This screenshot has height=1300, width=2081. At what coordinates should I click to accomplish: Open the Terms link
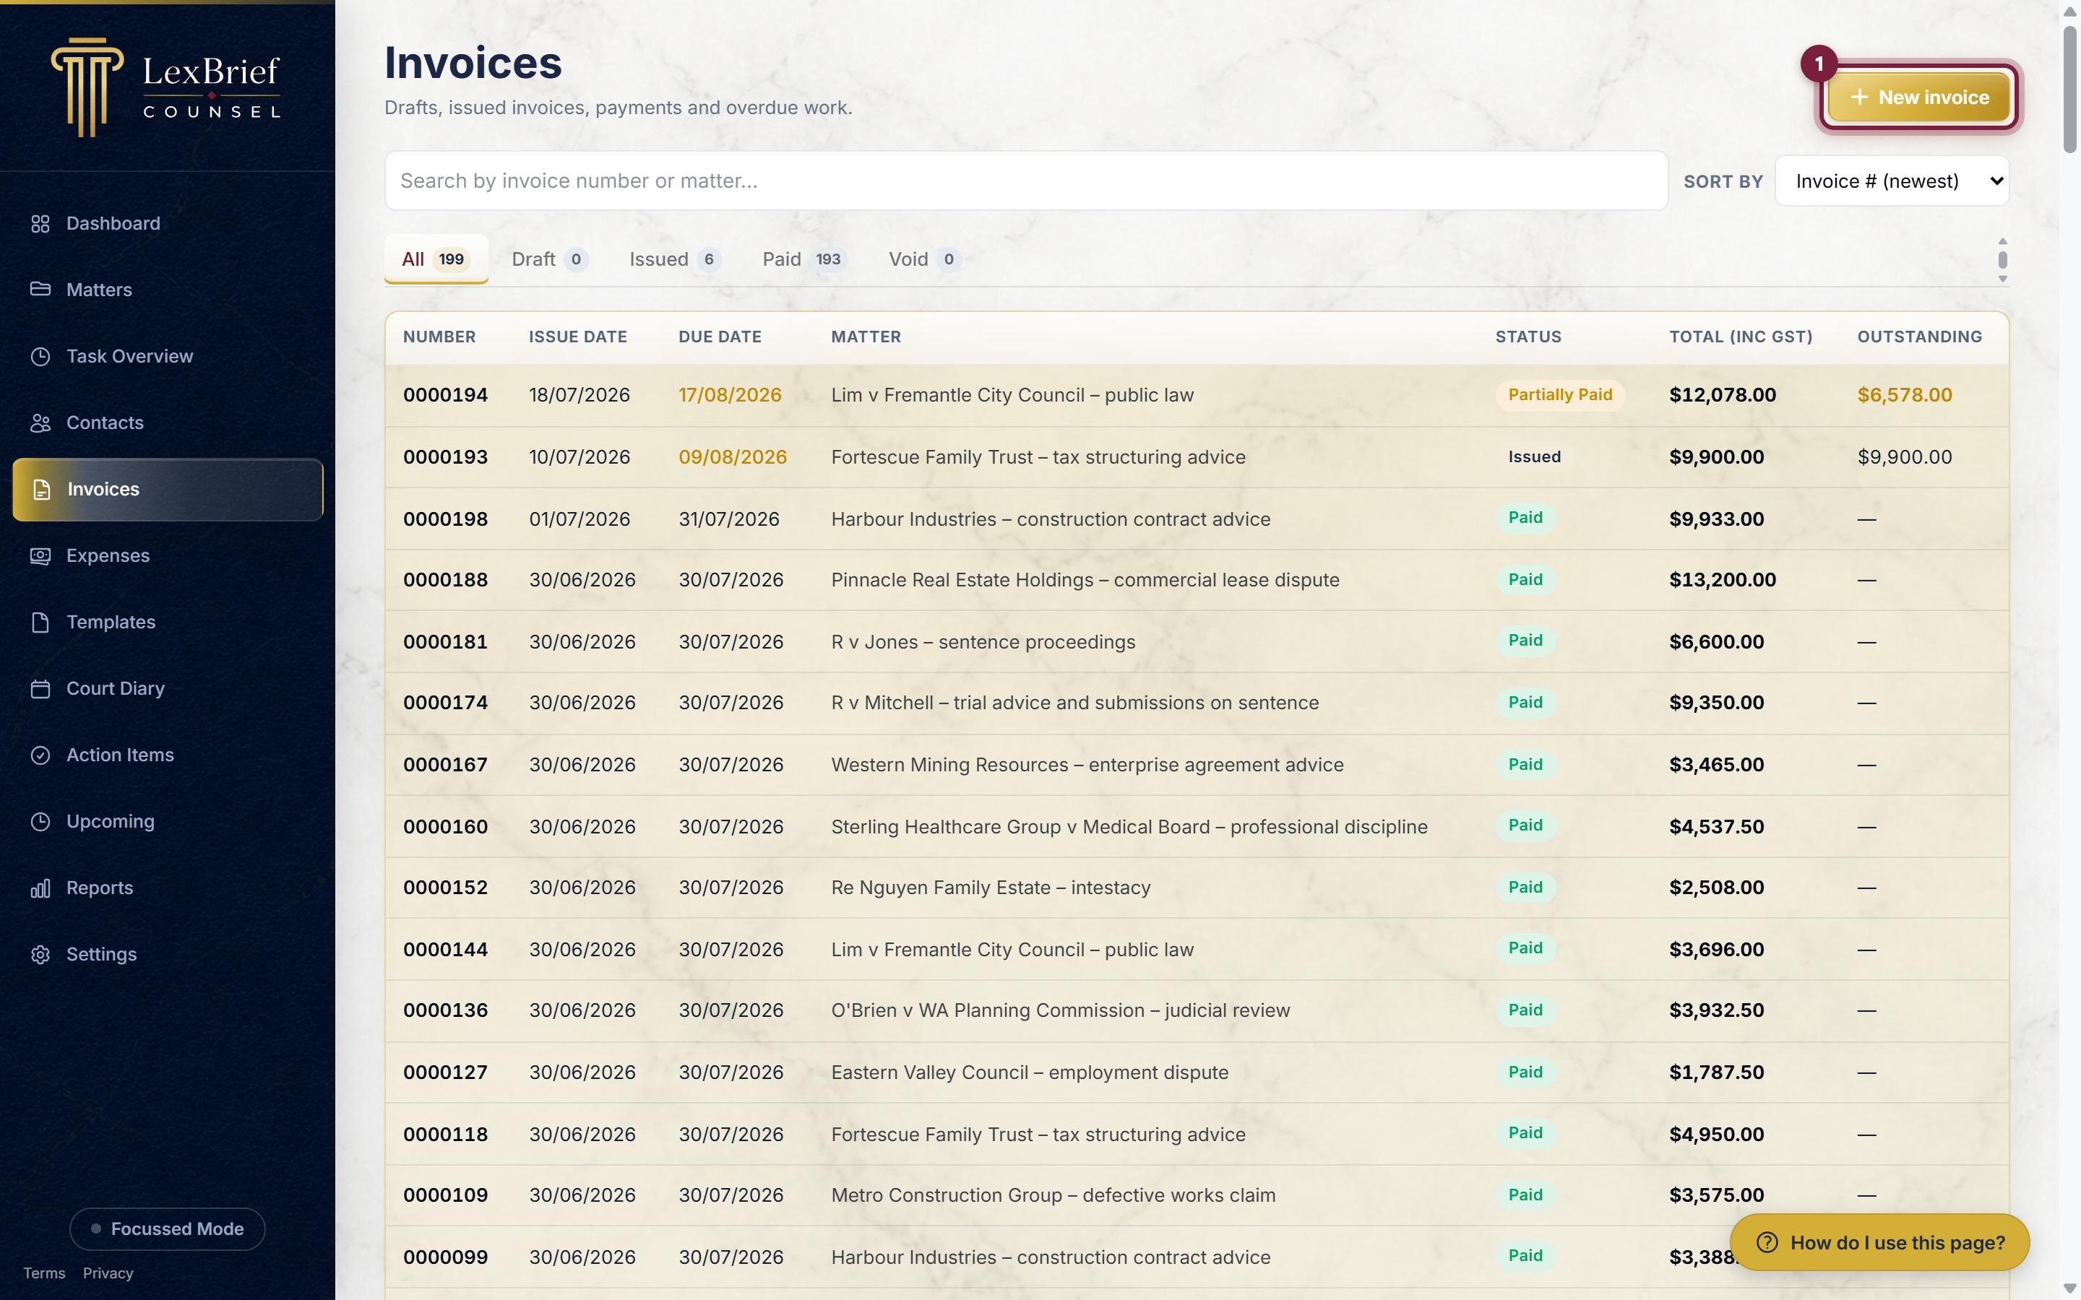pos(44,1273)
